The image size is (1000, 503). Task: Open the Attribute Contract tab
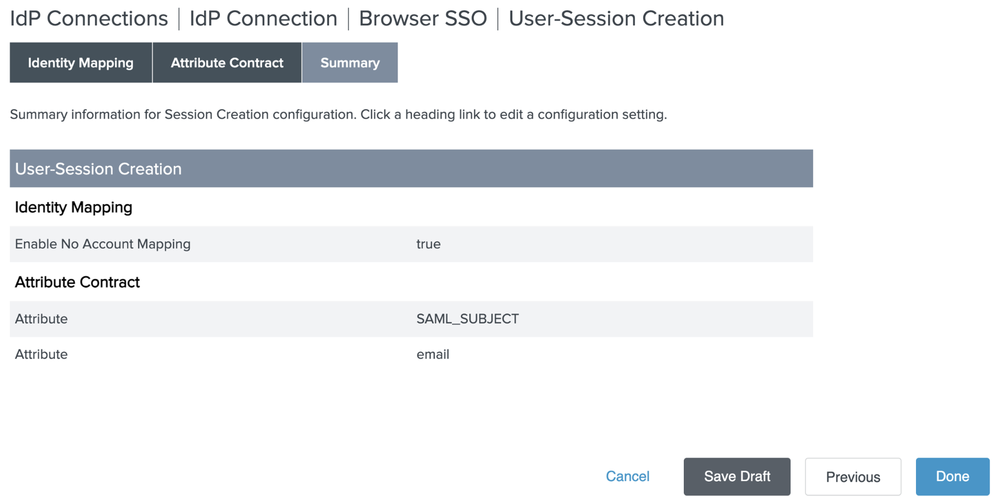coord(227,63)
